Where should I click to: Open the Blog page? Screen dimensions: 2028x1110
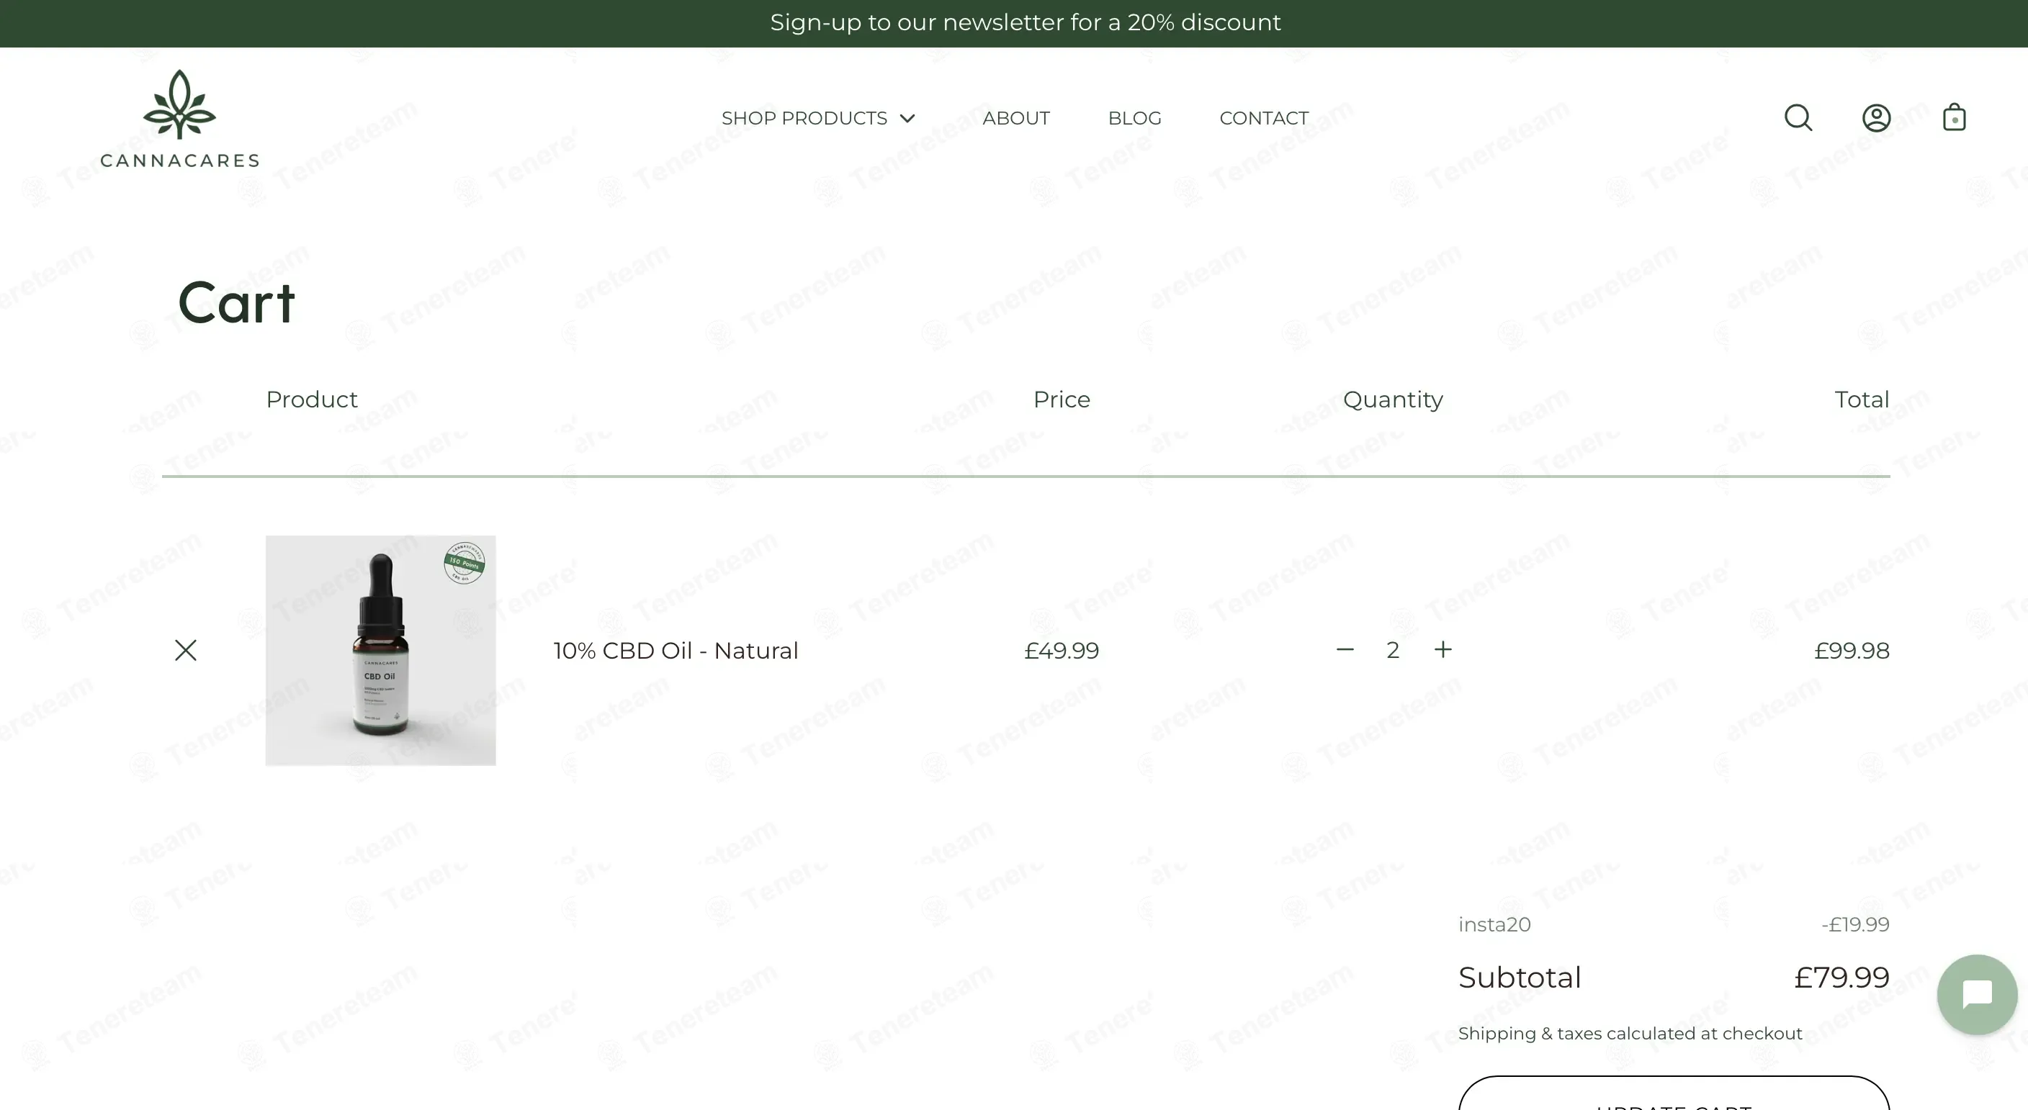pos(1134,118)
